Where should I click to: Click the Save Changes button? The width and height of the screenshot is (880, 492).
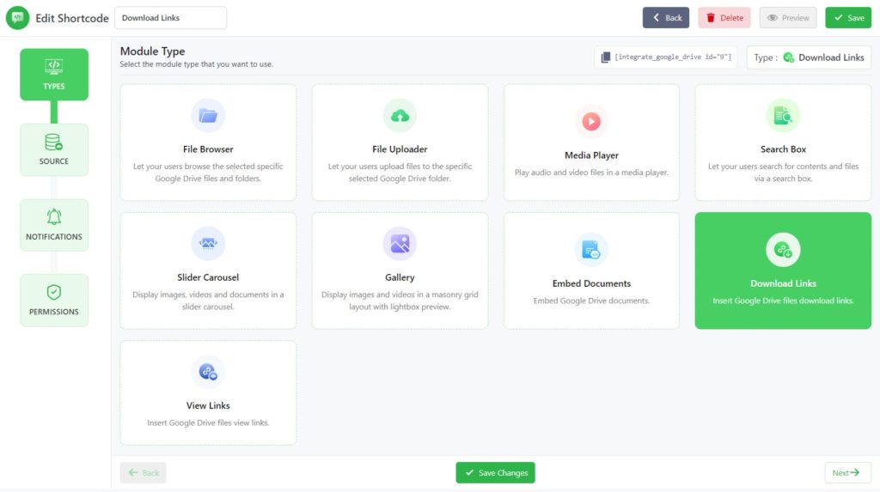[x=495, y=472]
